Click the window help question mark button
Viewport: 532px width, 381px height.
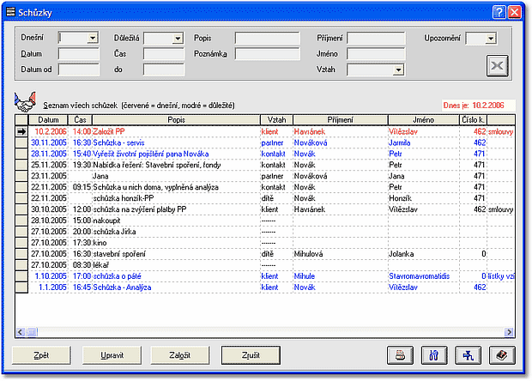(x=499, y=11)
